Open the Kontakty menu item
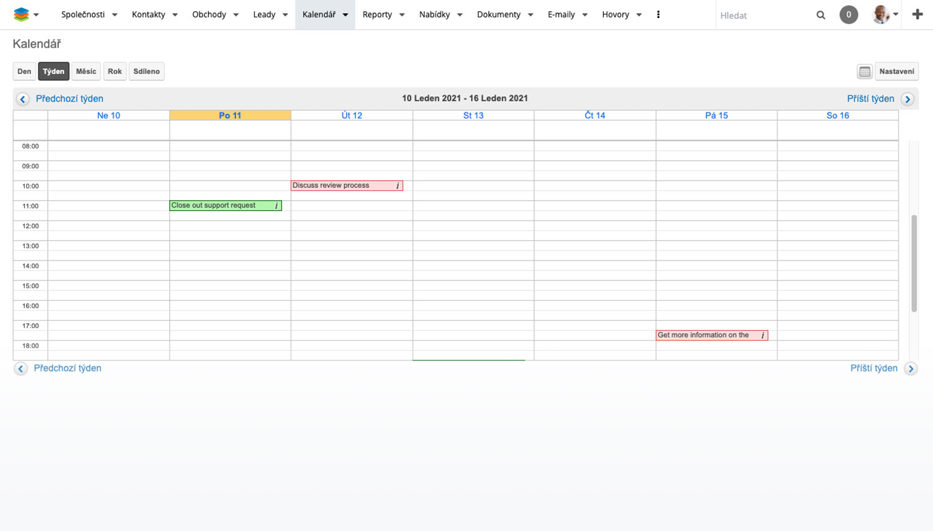Viewport: 933px width, 531px height. (x=148, y=15)
